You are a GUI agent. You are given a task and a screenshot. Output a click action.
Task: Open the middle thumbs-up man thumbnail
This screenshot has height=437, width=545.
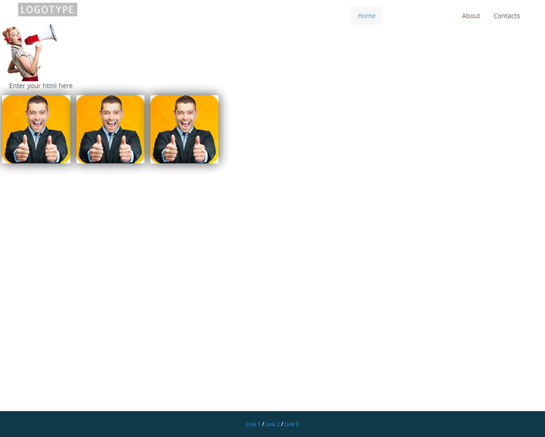(x=110, y=129)
